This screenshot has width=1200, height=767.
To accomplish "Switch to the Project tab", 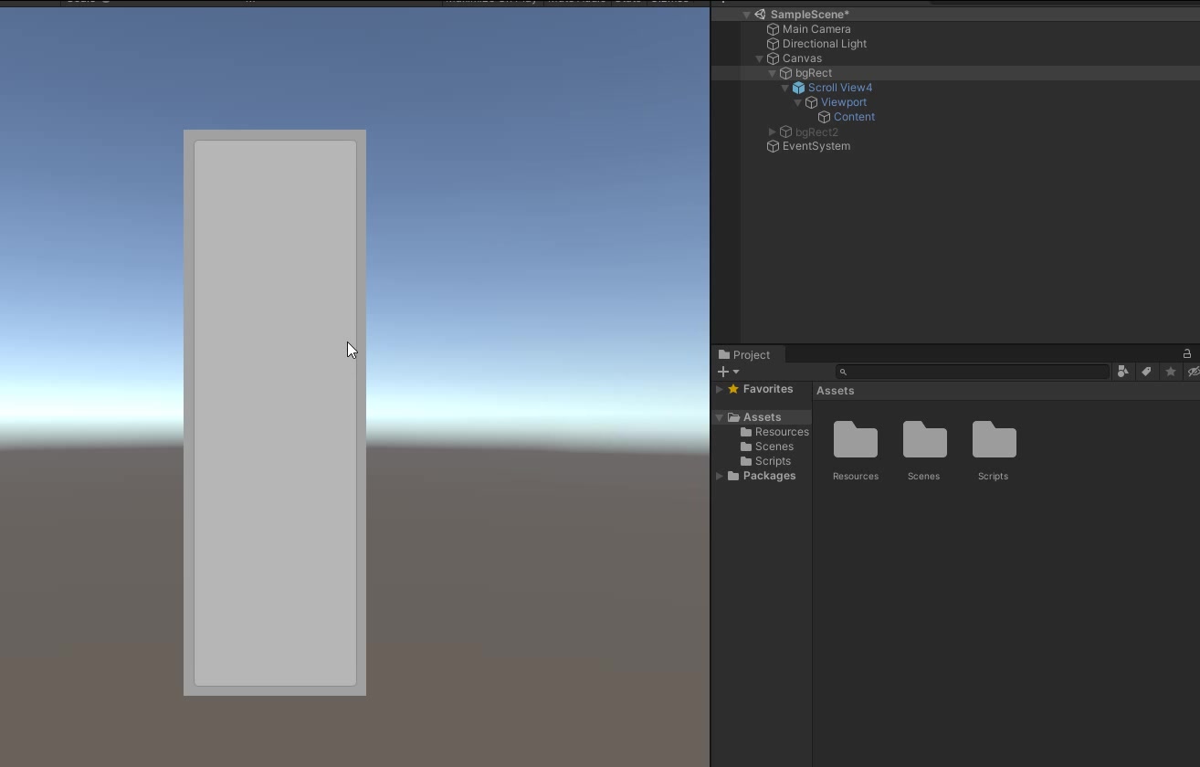I will [x=744, y=354].
